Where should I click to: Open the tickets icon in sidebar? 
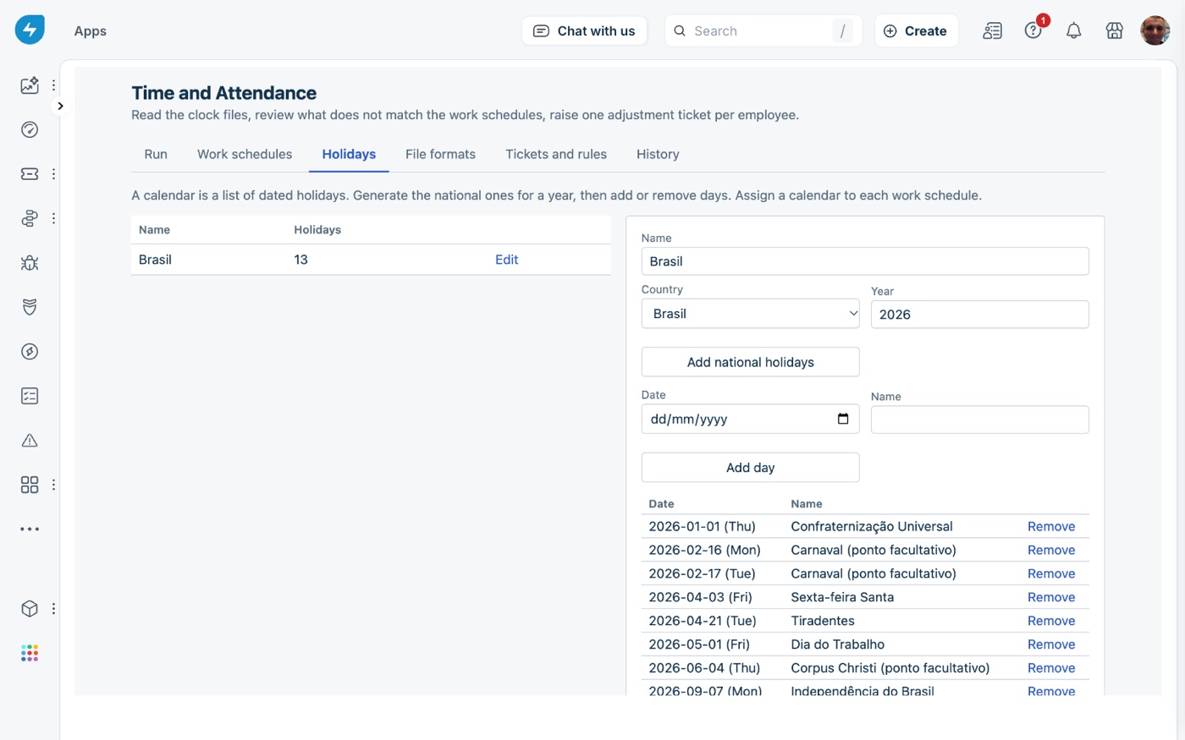tap(30, 174)
